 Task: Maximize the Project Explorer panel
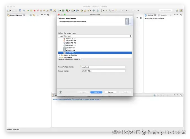pyautogui.click(x=48, y=15)
